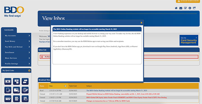This screenshot has width=202, height=104.
Task: Select the NAVIGATE tab
Action: click(9, 30)
